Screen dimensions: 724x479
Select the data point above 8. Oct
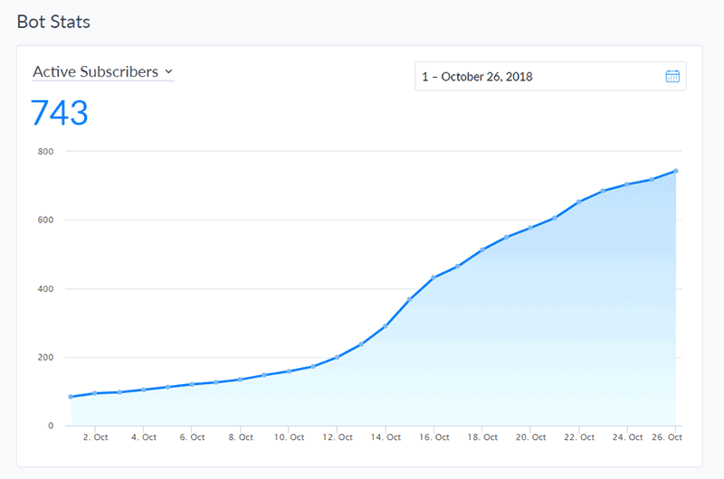pyautogui.click(x=240, y=380)
